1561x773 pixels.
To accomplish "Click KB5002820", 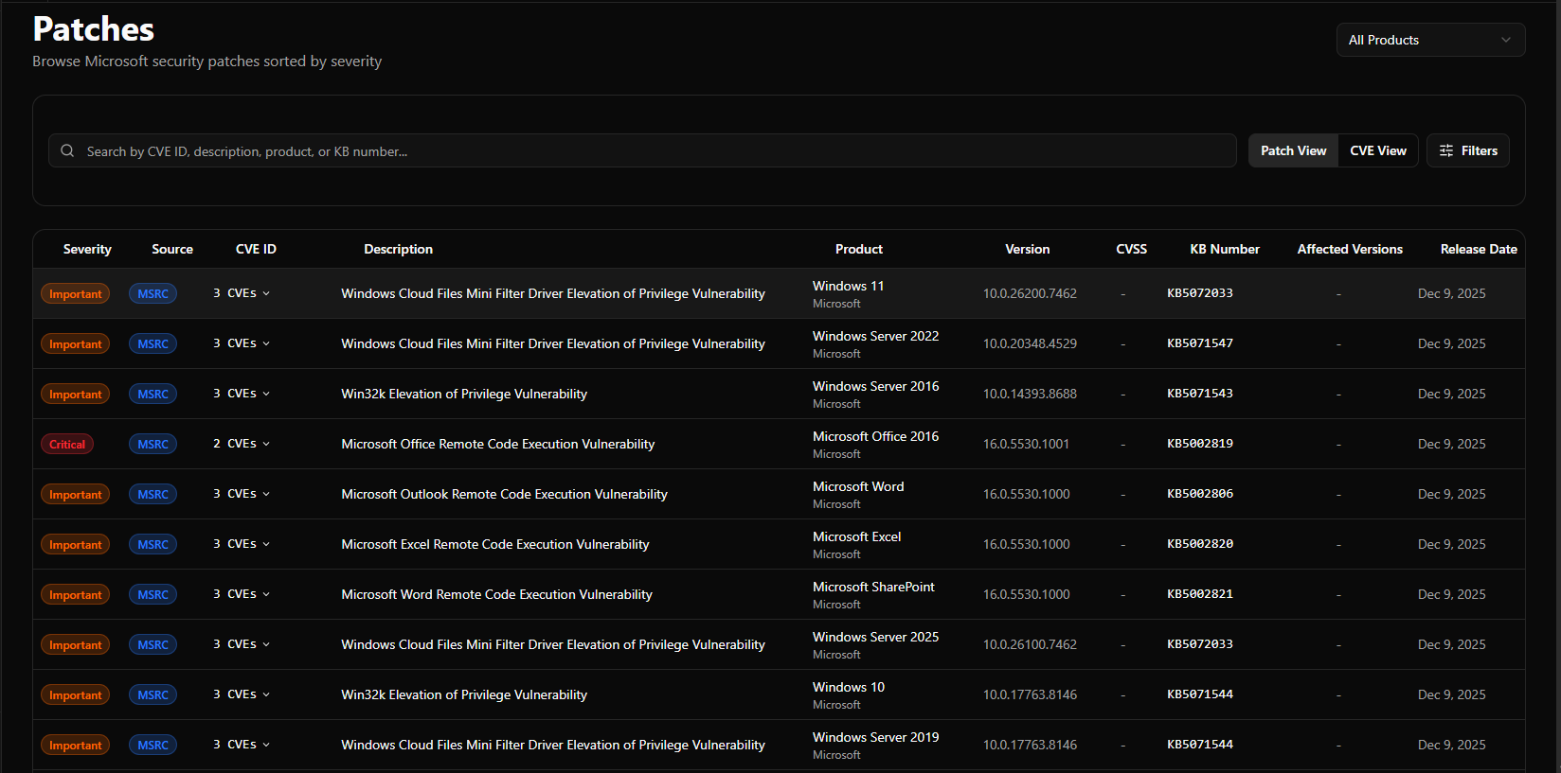I will 1200,544.
